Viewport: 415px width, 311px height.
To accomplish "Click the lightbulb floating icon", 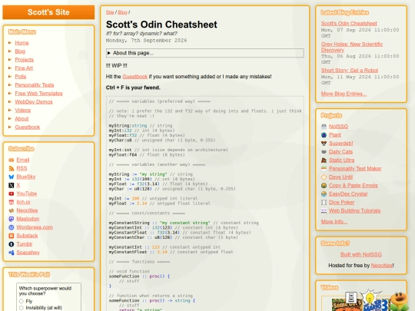I will tap(370, 297).
